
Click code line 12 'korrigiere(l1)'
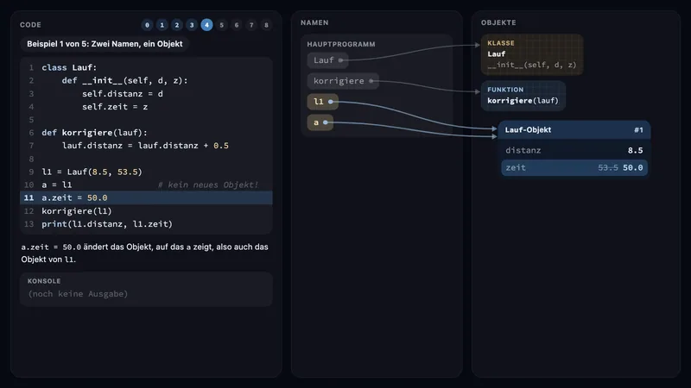[x=146, y=211]
